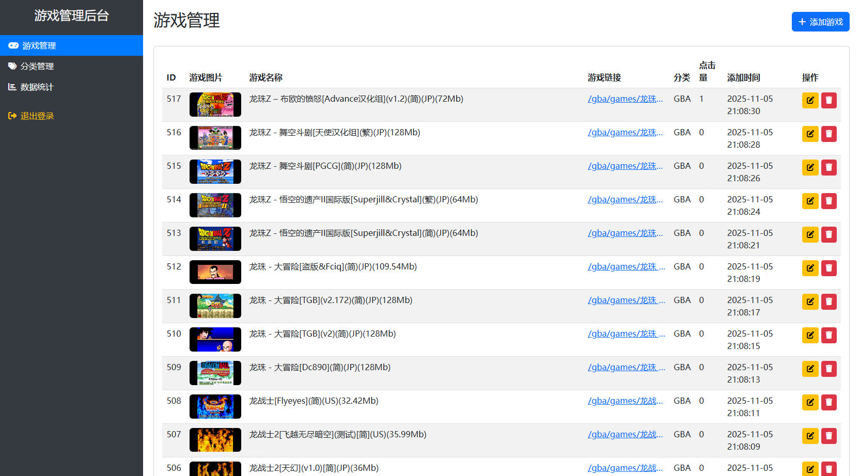Click the fire thumbnail of game 507
This screenshot has width=860, height=476.
(x=215, y=440)
